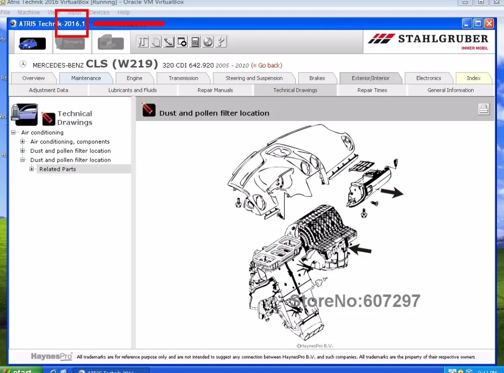Image resolution: width=504 pixels, height=373 pixels.
Task: Click the red Technical Drawings pencil icon in sidebar
Action: [x=48, y=118]
